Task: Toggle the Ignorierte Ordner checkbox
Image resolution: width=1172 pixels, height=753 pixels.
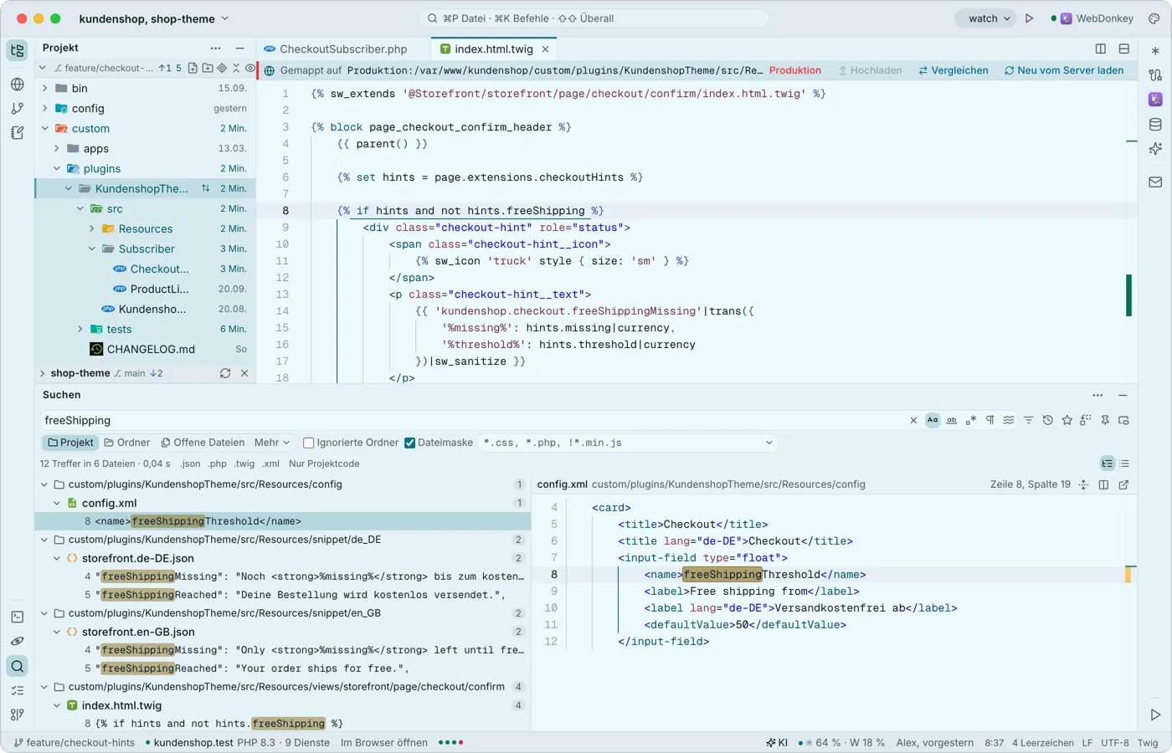Action: pyautogui.click(x=308, y=443)
